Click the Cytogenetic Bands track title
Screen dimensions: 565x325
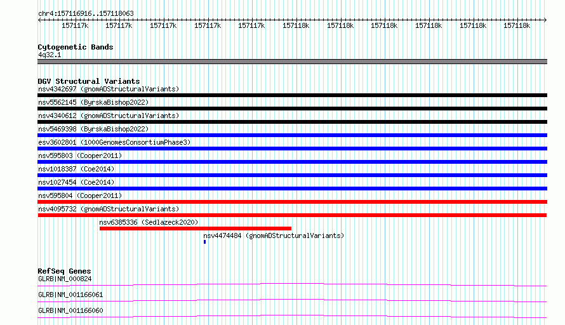pos(76,47)
